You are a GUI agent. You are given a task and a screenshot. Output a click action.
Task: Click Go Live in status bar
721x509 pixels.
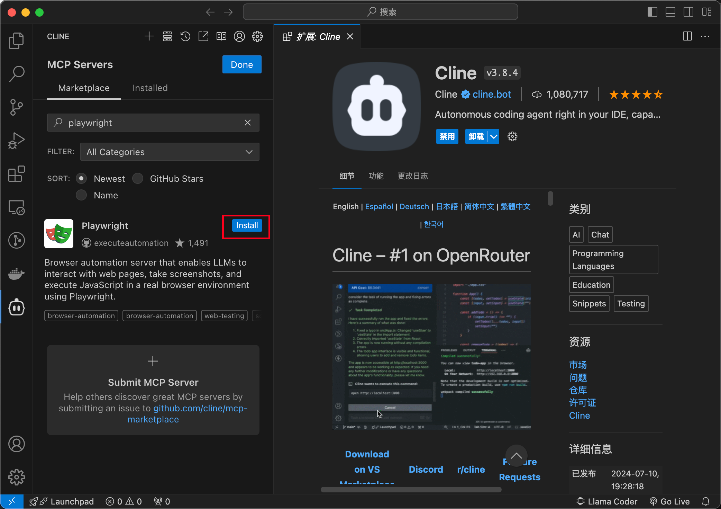(670, 501)
